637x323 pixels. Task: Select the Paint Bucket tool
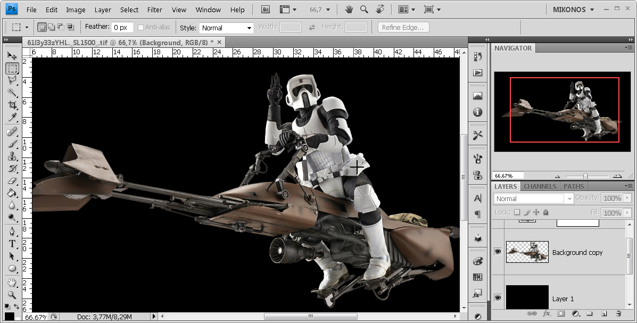point(12,193)
